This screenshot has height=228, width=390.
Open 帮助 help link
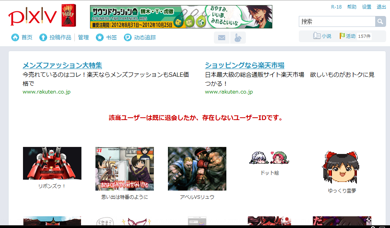[352, 7]
